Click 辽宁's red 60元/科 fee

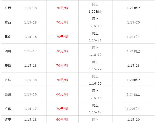[62, 119]
